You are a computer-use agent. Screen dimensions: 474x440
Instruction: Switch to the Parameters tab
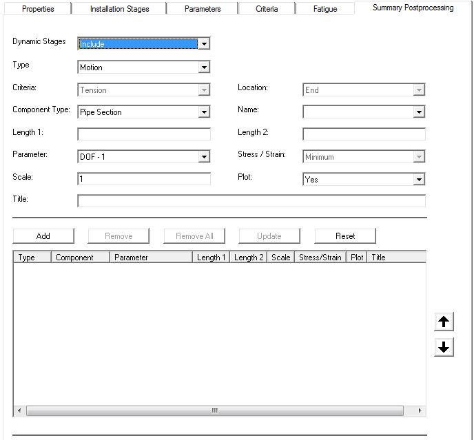(203, 9)
